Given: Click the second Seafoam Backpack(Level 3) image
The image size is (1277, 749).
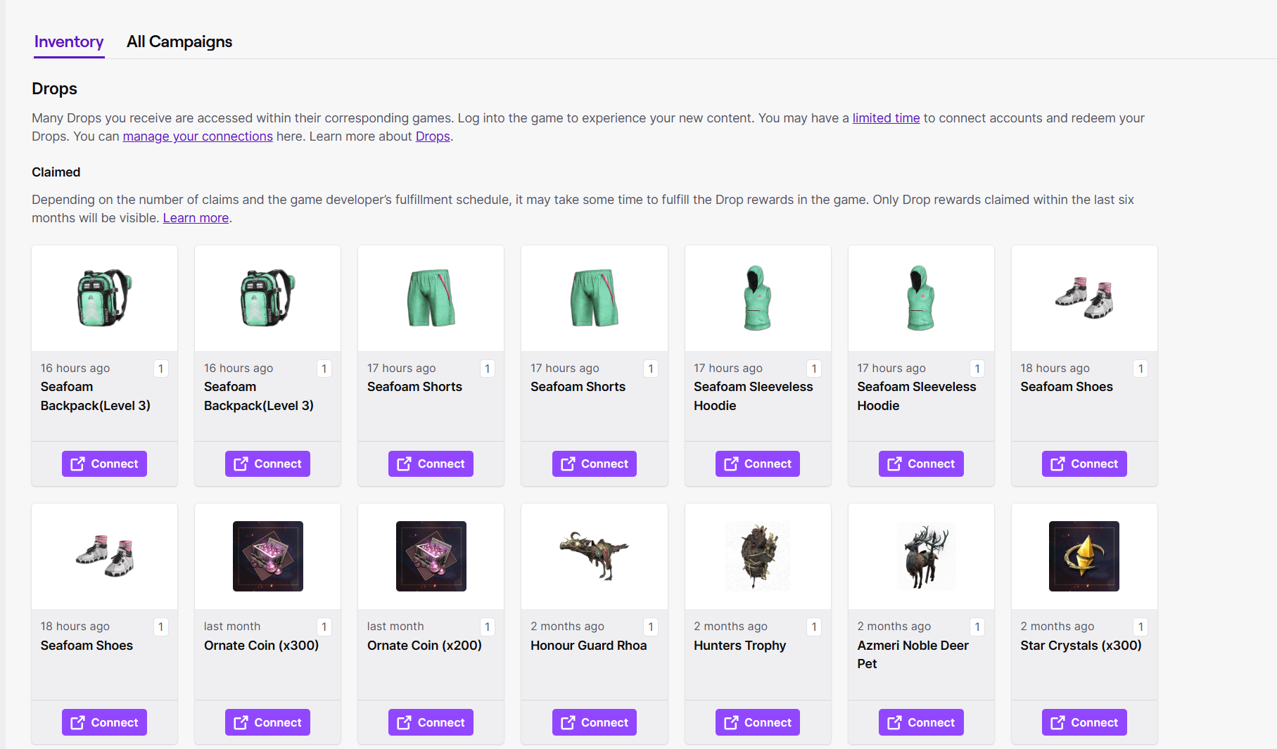Looking at the screenshot, I should click(268, 298).
